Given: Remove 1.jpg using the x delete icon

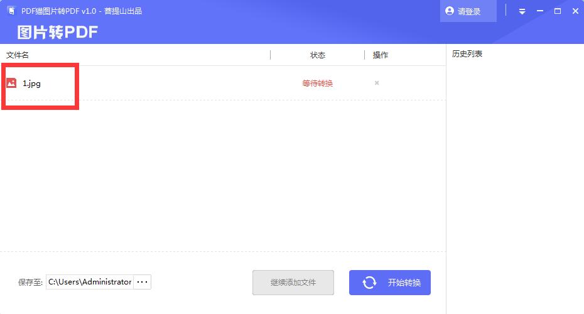Looking at the screenshot, I should pos(377,83).
